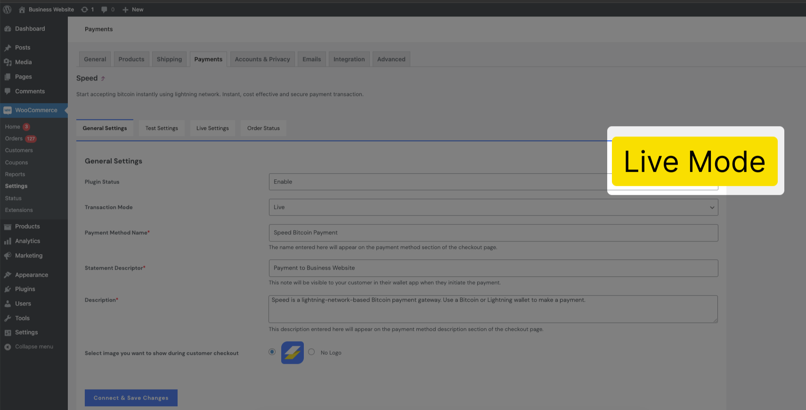Click the arrow icon next to Speed heading

point(103,79)
